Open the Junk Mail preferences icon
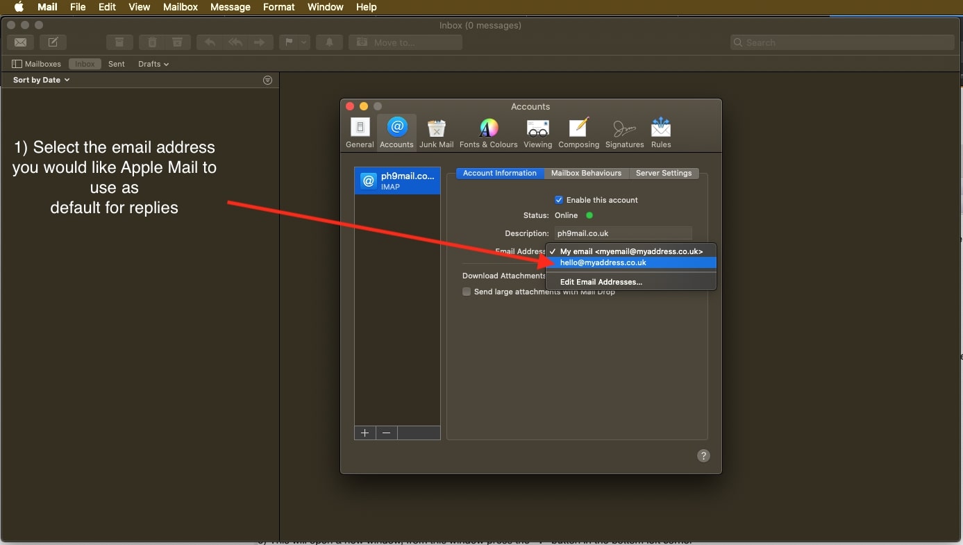963x545 pixels. point(436,133)
